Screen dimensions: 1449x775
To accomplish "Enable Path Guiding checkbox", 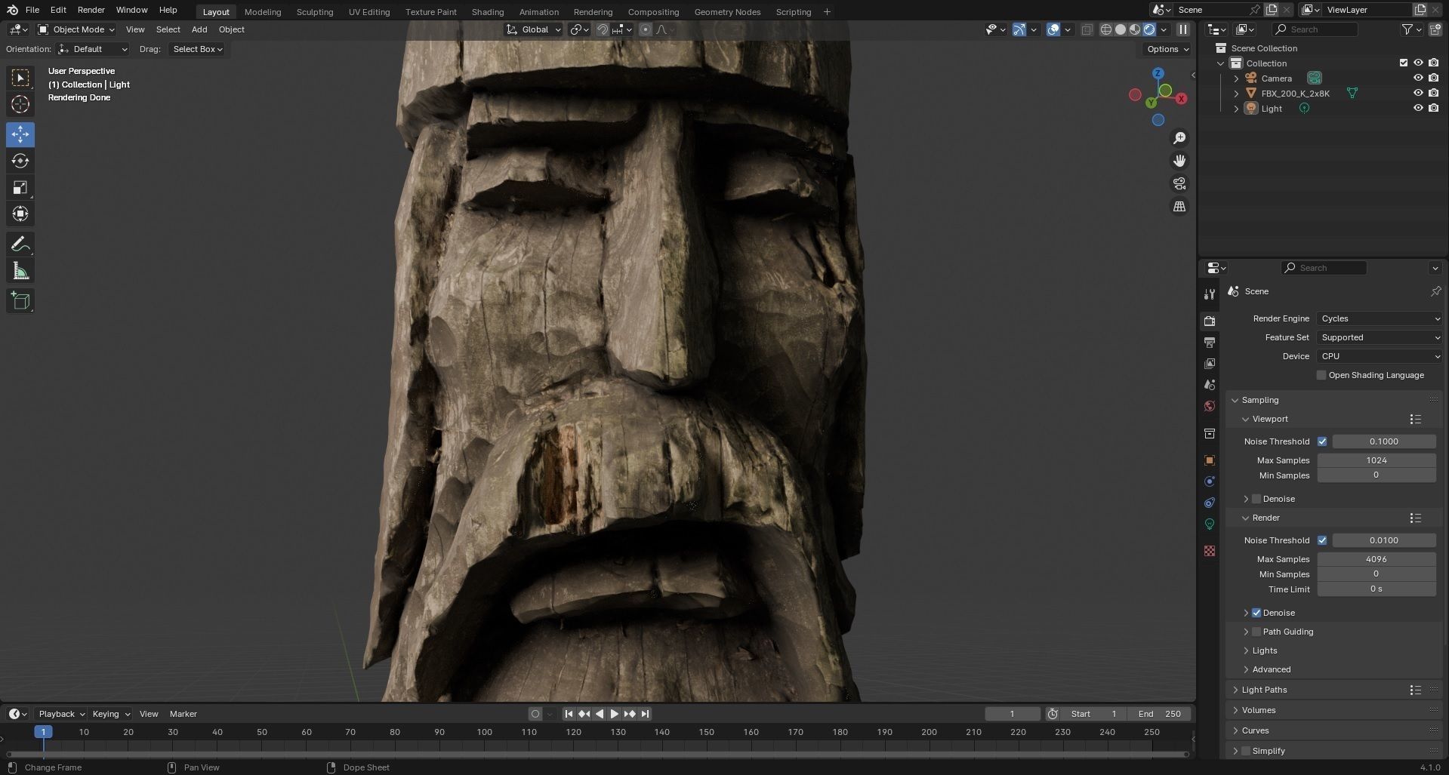I will pyautogui.click(x=1256, y=632).
